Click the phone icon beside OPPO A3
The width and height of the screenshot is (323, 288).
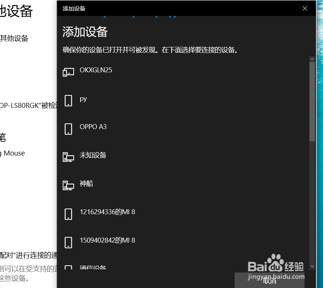coord(68,129)
